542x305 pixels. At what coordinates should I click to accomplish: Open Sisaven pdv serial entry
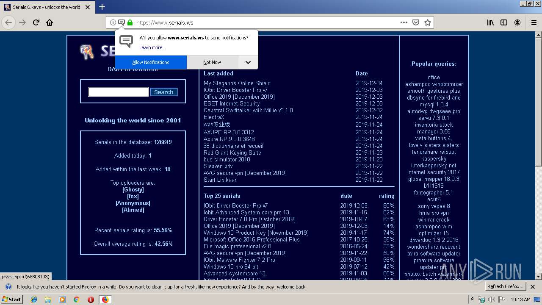pos(218,166)
